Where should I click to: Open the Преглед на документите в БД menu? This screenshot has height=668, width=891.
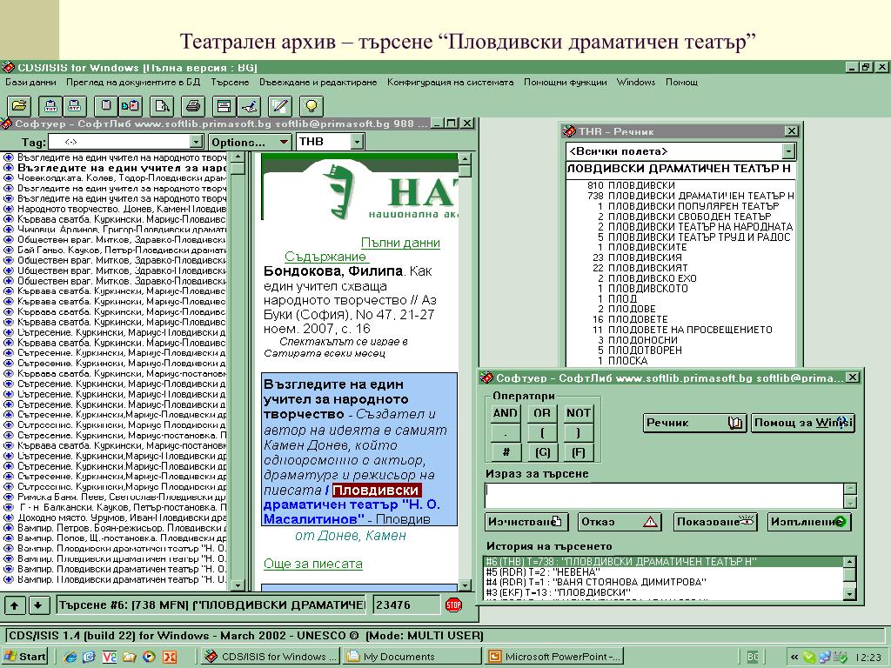point(133,83)
